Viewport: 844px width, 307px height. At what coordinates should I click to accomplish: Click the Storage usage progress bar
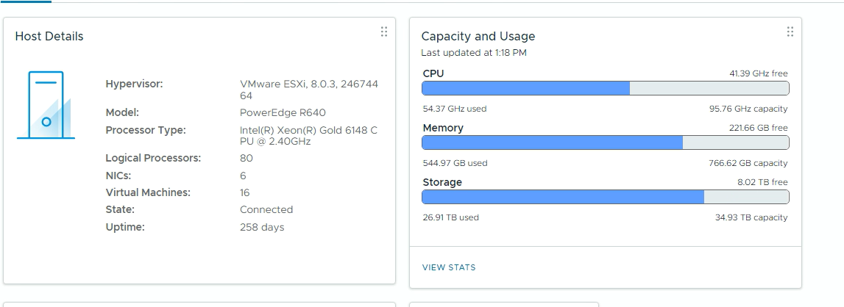(x=605, y=197)
